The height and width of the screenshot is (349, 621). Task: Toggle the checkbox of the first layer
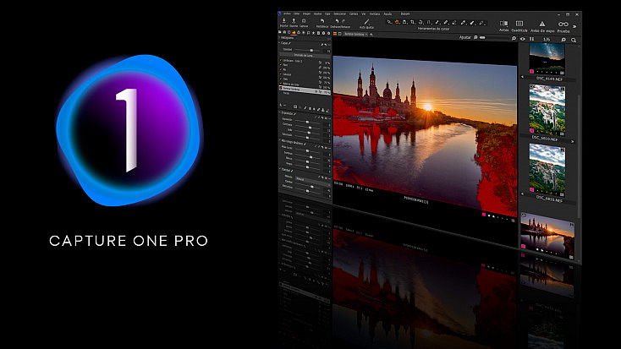tap(281, 60)
